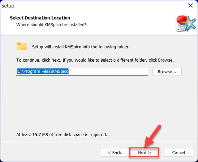Click the red button installer logo
Viewport: 198px width, 162px height.
pyautogui.click(x=186, y=24)
